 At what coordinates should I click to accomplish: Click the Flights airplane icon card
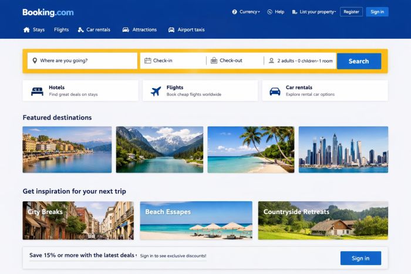click(x=156, y=92)
